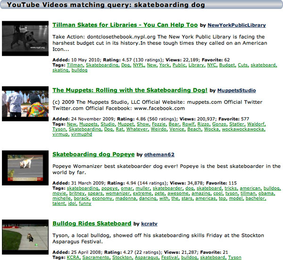Open NewYorkPublicLibrary author link
The image size is (283, 260).
point(237,25)
